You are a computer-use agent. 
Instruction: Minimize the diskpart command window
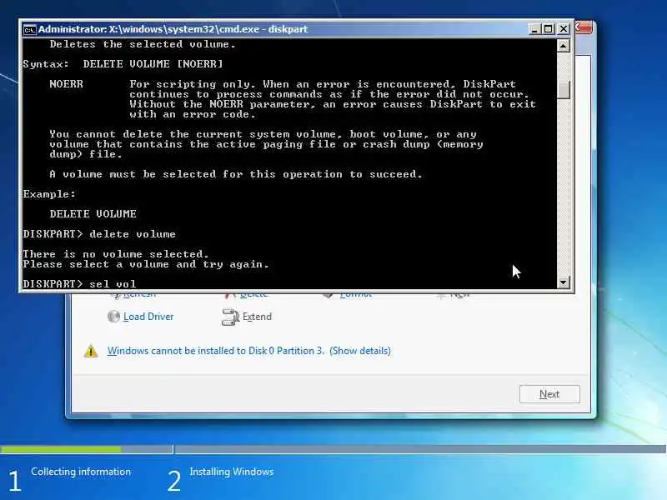[x=534, y=29]
